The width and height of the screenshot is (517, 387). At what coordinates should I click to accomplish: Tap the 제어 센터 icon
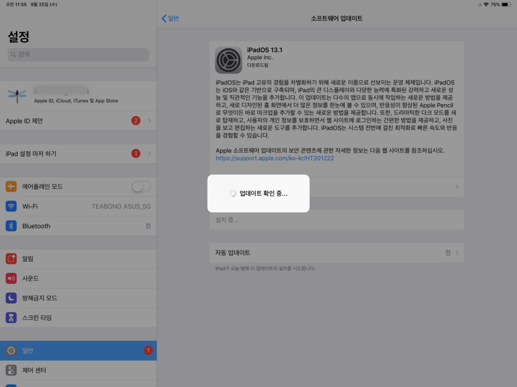[11, 370]
